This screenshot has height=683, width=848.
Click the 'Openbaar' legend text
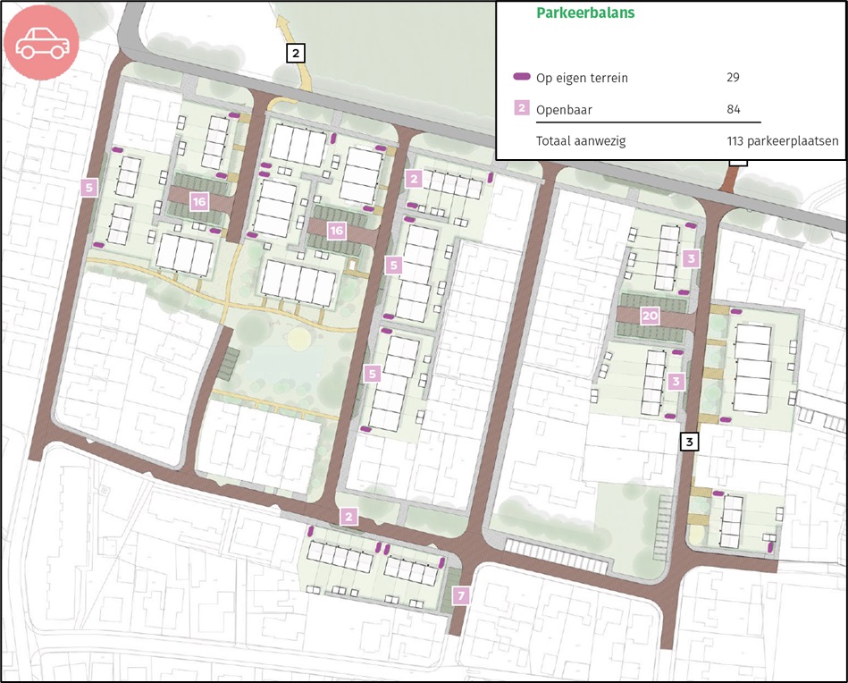click(x=564, y=110)
